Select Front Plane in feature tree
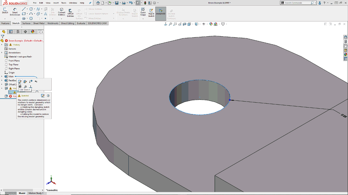The image size is (348, 195). [x=14, y=61]
